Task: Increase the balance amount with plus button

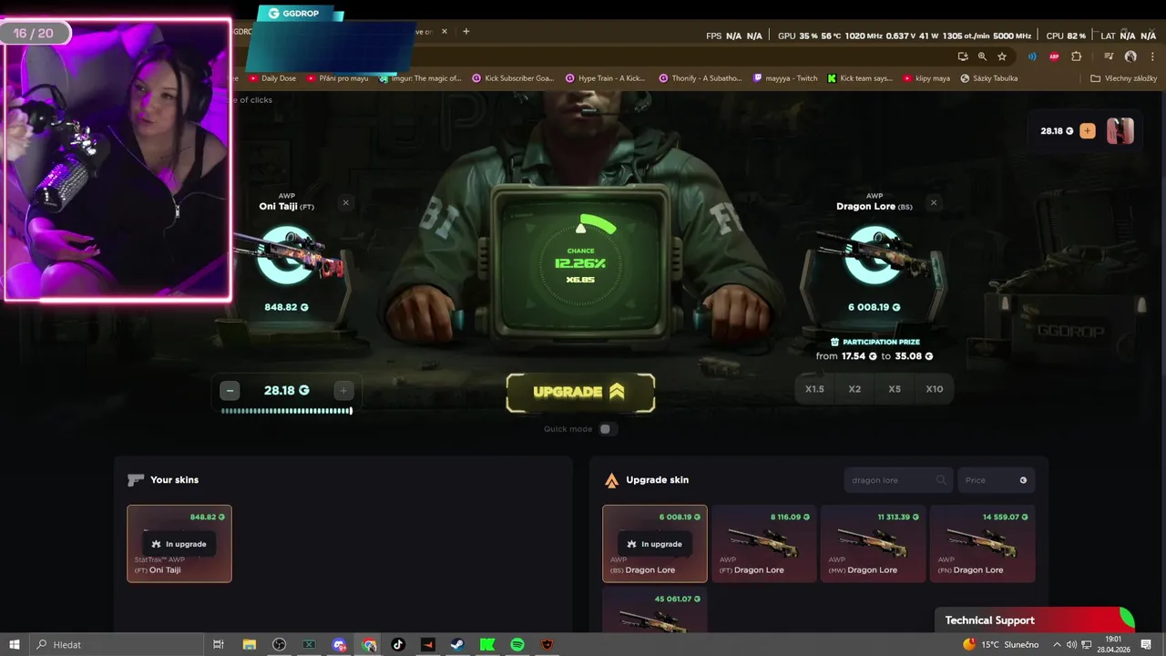Action: (343, 391)
